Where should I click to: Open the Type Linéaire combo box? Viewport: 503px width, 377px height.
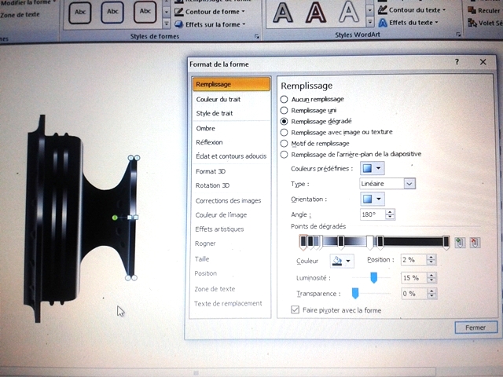coord(386,183)
